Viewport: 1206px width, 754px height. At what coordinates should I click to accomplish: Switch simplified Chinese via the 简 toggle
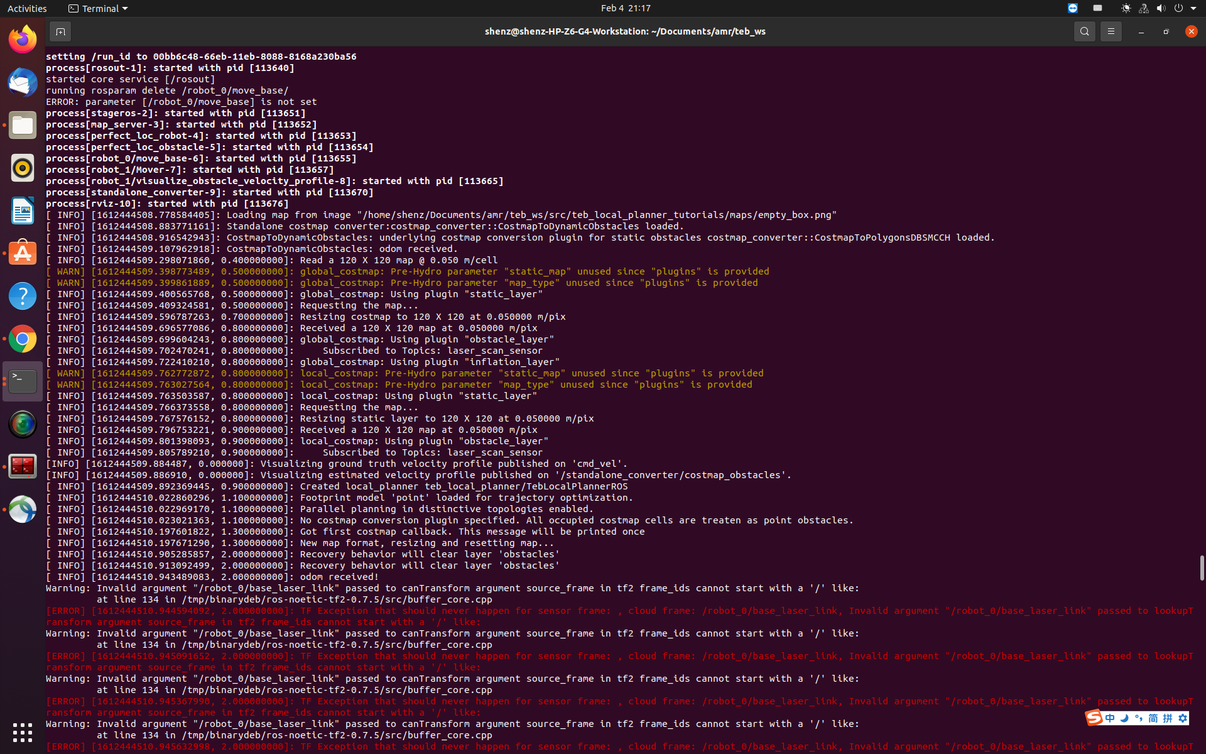pyautogui.click(x=1153, y=718)
